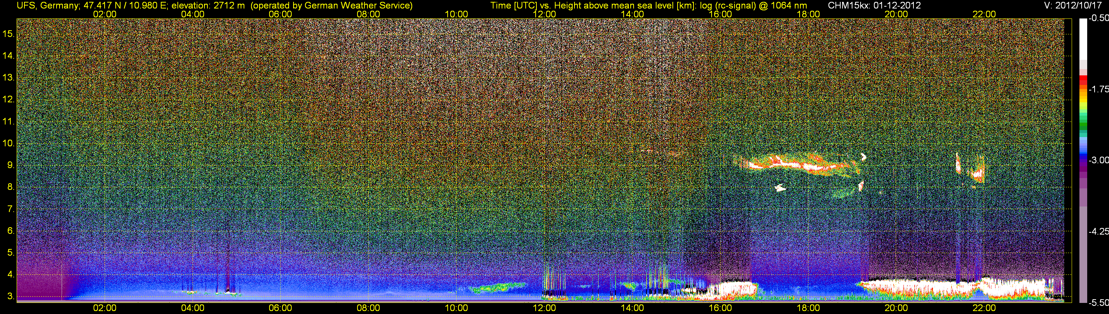Click the "5." km height axis label
Image resolution: width=1109 pixels, height=314 pixels.
11,252
